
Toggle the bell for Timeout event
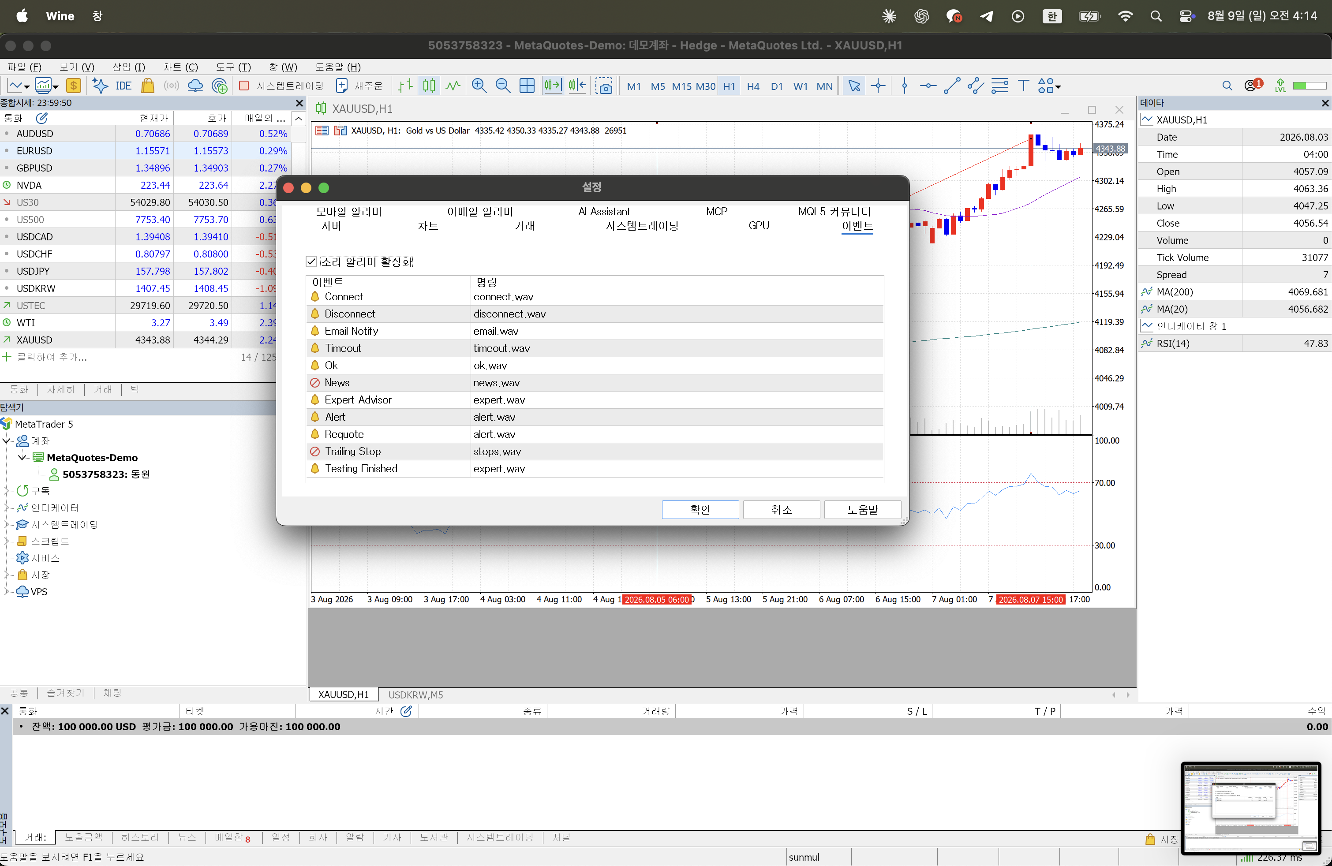click(x=314, y=348)
